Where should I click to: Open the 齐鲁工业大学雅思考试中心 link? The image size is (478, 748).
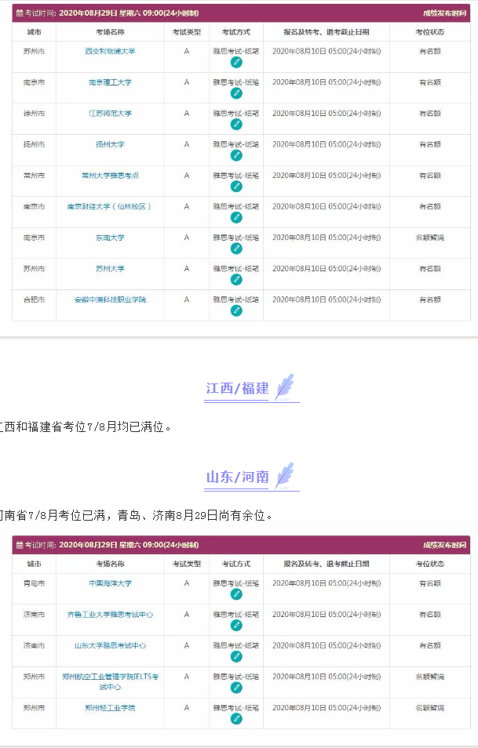(110, 615)
